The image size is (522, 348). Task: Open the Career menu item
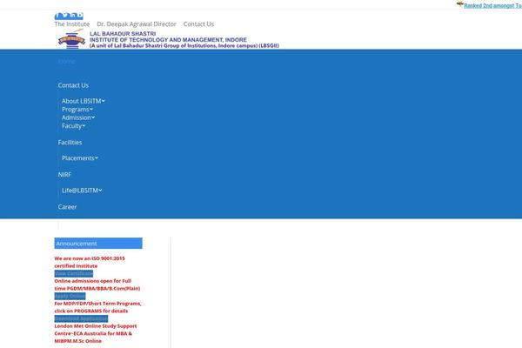click(x=67, y=207)
